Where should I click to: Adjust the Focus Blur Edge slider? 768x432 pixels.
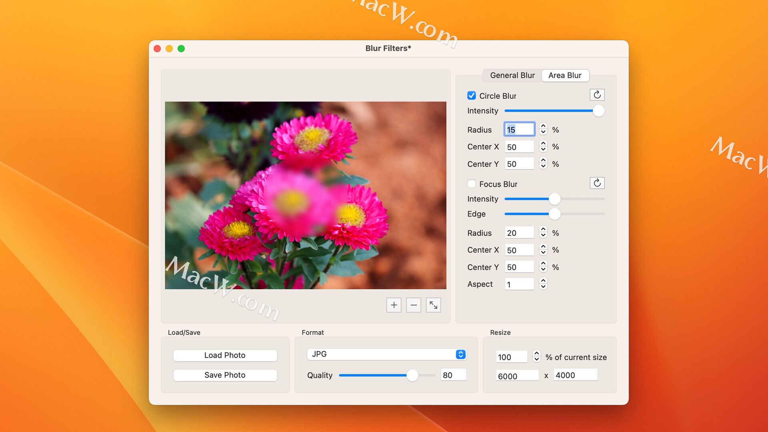pos(554,214)
